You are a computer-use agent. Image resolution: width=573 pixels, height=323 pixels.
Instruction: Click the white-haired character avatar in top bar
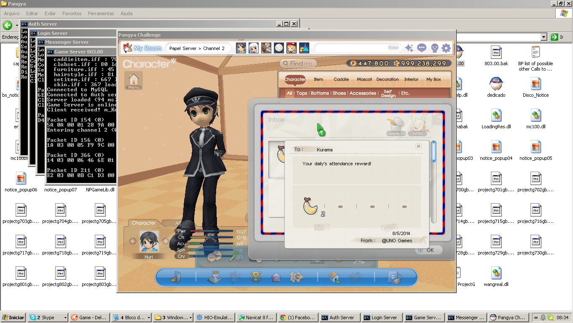pyautogui.click(x=254, y=48)
